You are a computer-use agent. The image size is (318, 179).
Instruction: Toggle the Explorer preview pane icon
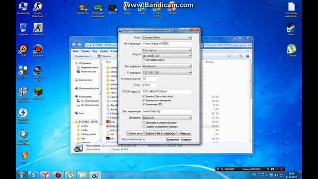(x=240, y=56)
